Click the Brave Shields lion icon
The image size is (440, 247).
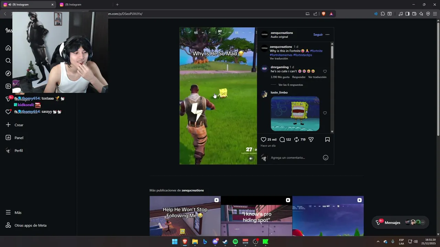pos(323,14)
